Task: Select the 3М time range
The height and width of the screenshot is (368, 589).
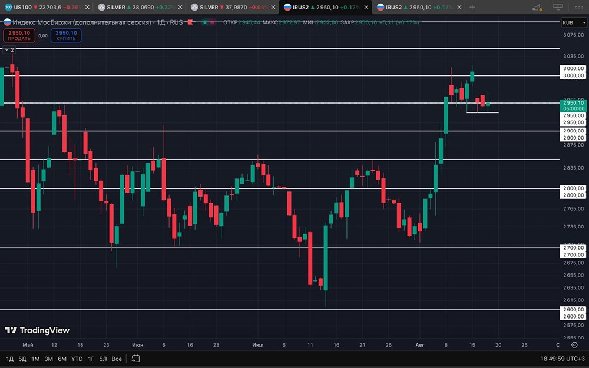Action: 49,359
